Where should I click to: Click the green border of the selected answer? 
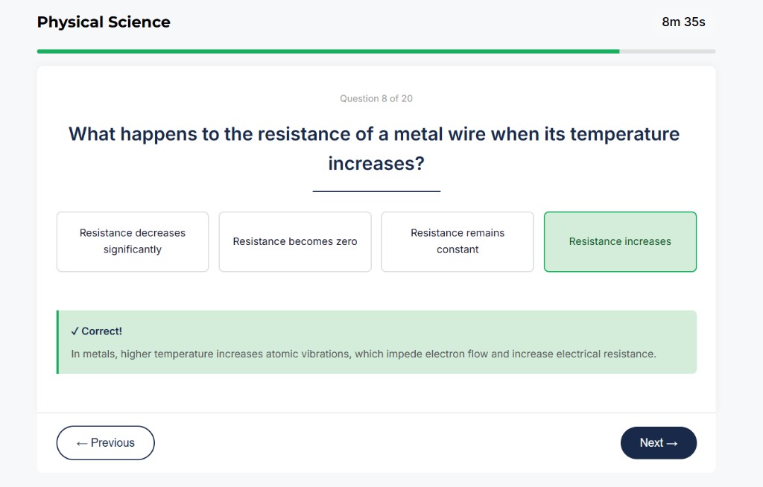[x=619, y=212]
